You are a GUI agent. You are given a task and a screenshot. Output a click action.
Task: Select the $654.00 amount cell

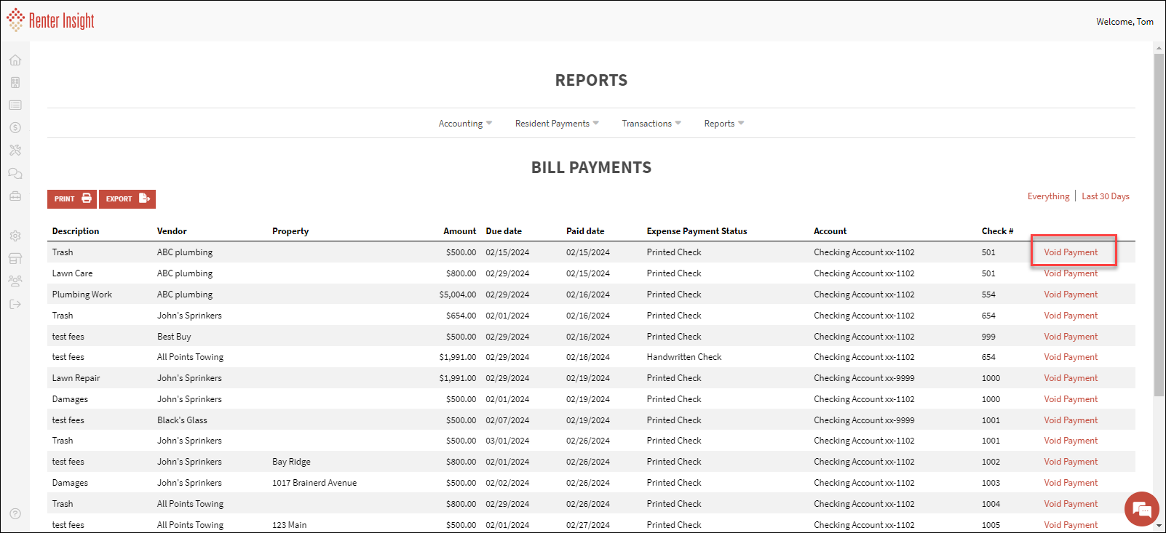point(461,316)
